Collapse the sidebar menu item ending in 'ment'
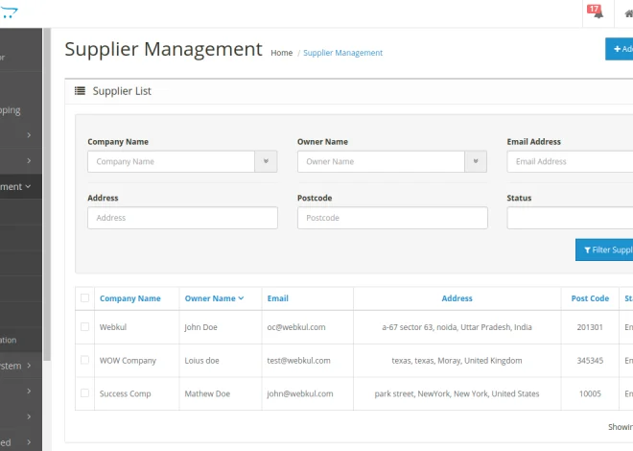The width and height of the screenshot is (633, 451). pyautogui.click(x=21, y=186)
